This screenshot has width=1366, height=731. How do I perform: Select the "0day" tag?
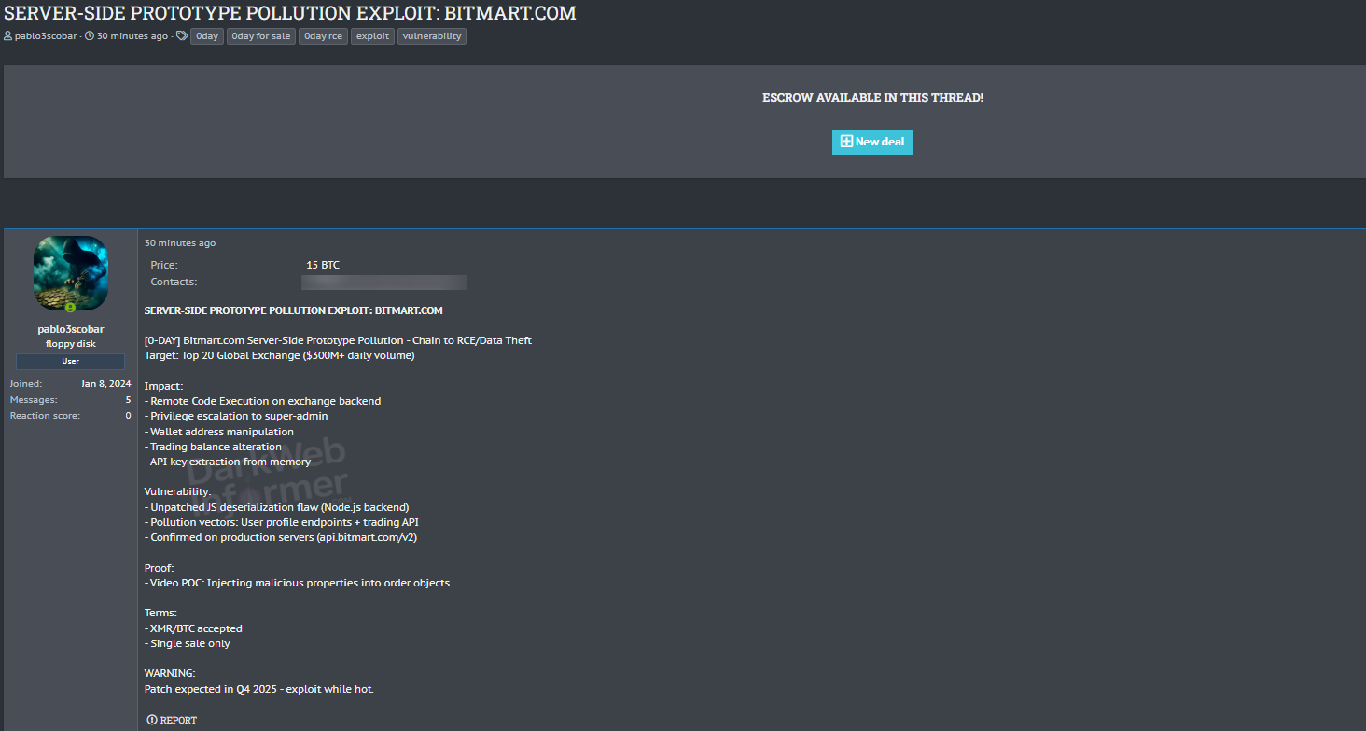click(207, 36)
